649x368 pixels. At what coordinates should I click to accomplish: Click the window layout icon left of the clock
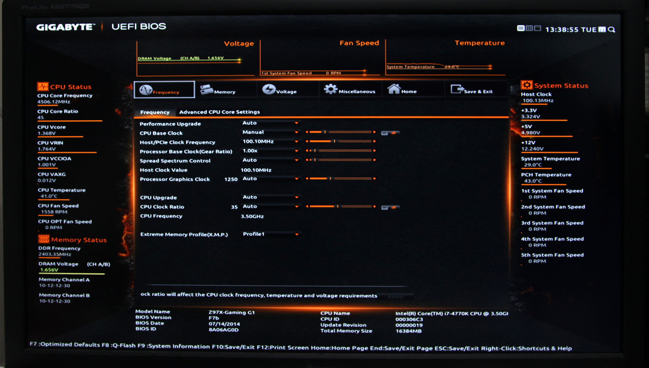point(537,28)
